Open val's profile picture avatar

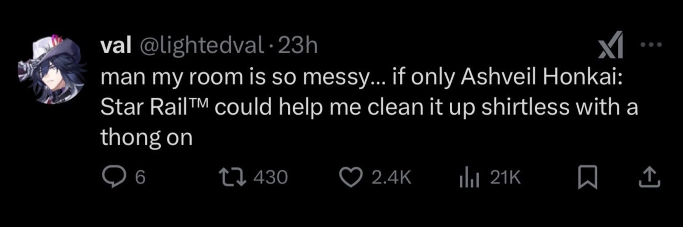click(x=51, y=70)
